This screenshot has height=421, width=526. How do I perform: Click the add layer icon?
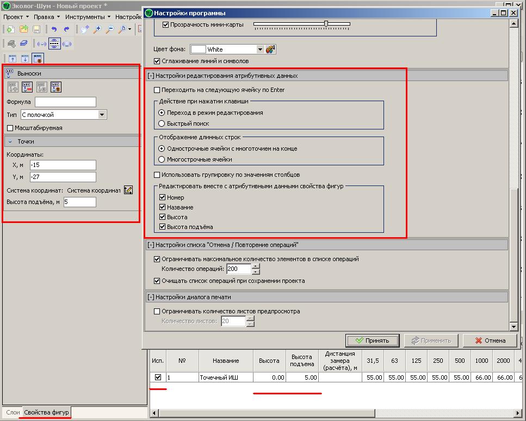click(11, 44)
